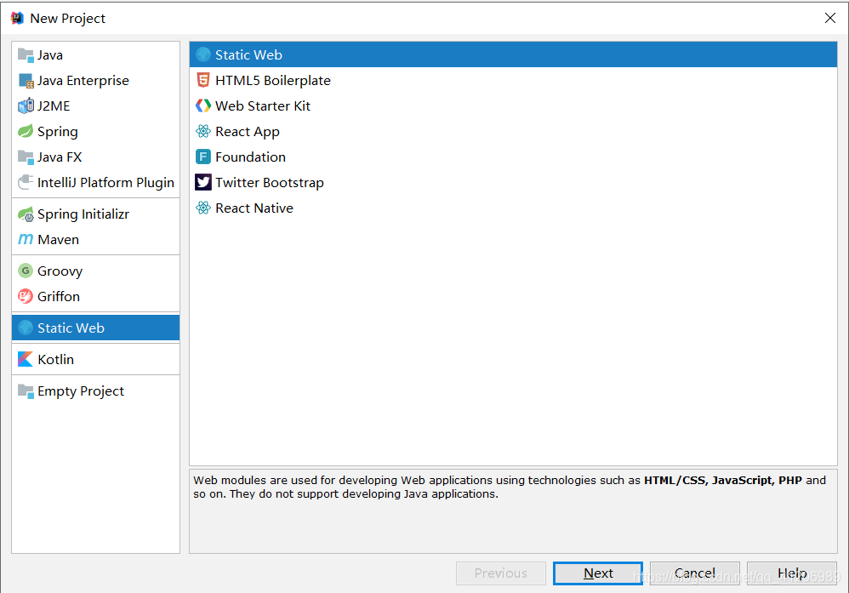Select React App template
This screenshot has height=593, width=849.
[x=513, y=131]
